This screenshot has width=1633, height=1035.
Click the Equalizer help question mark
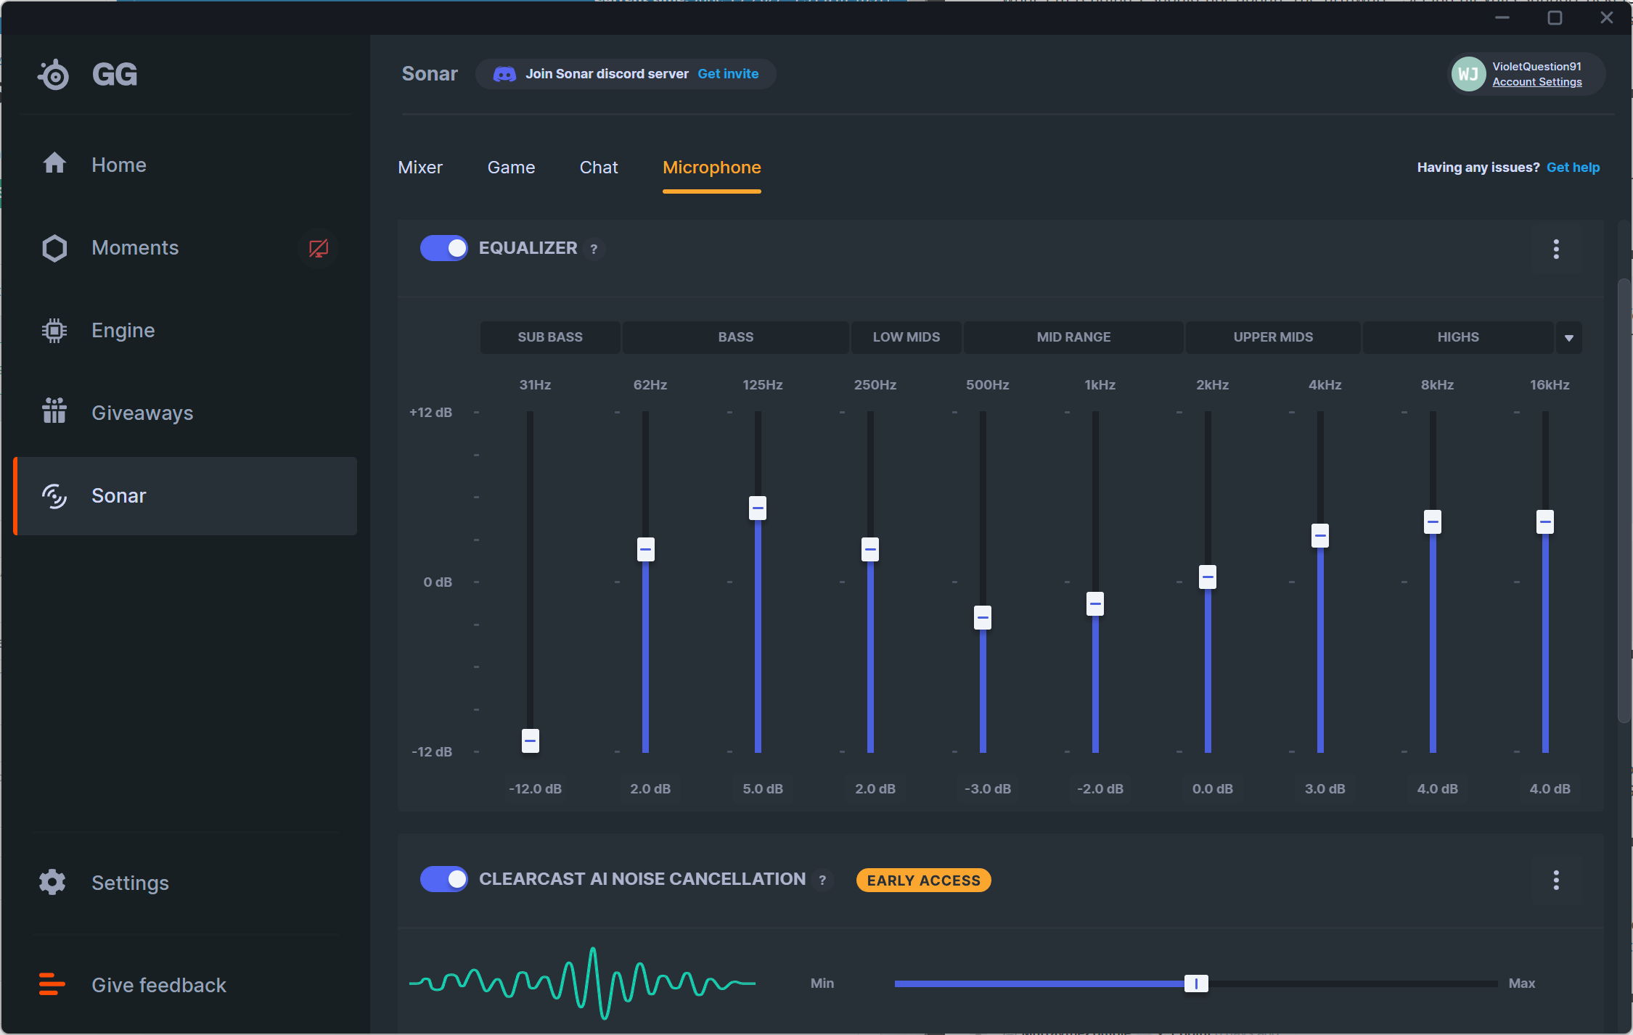594,249
